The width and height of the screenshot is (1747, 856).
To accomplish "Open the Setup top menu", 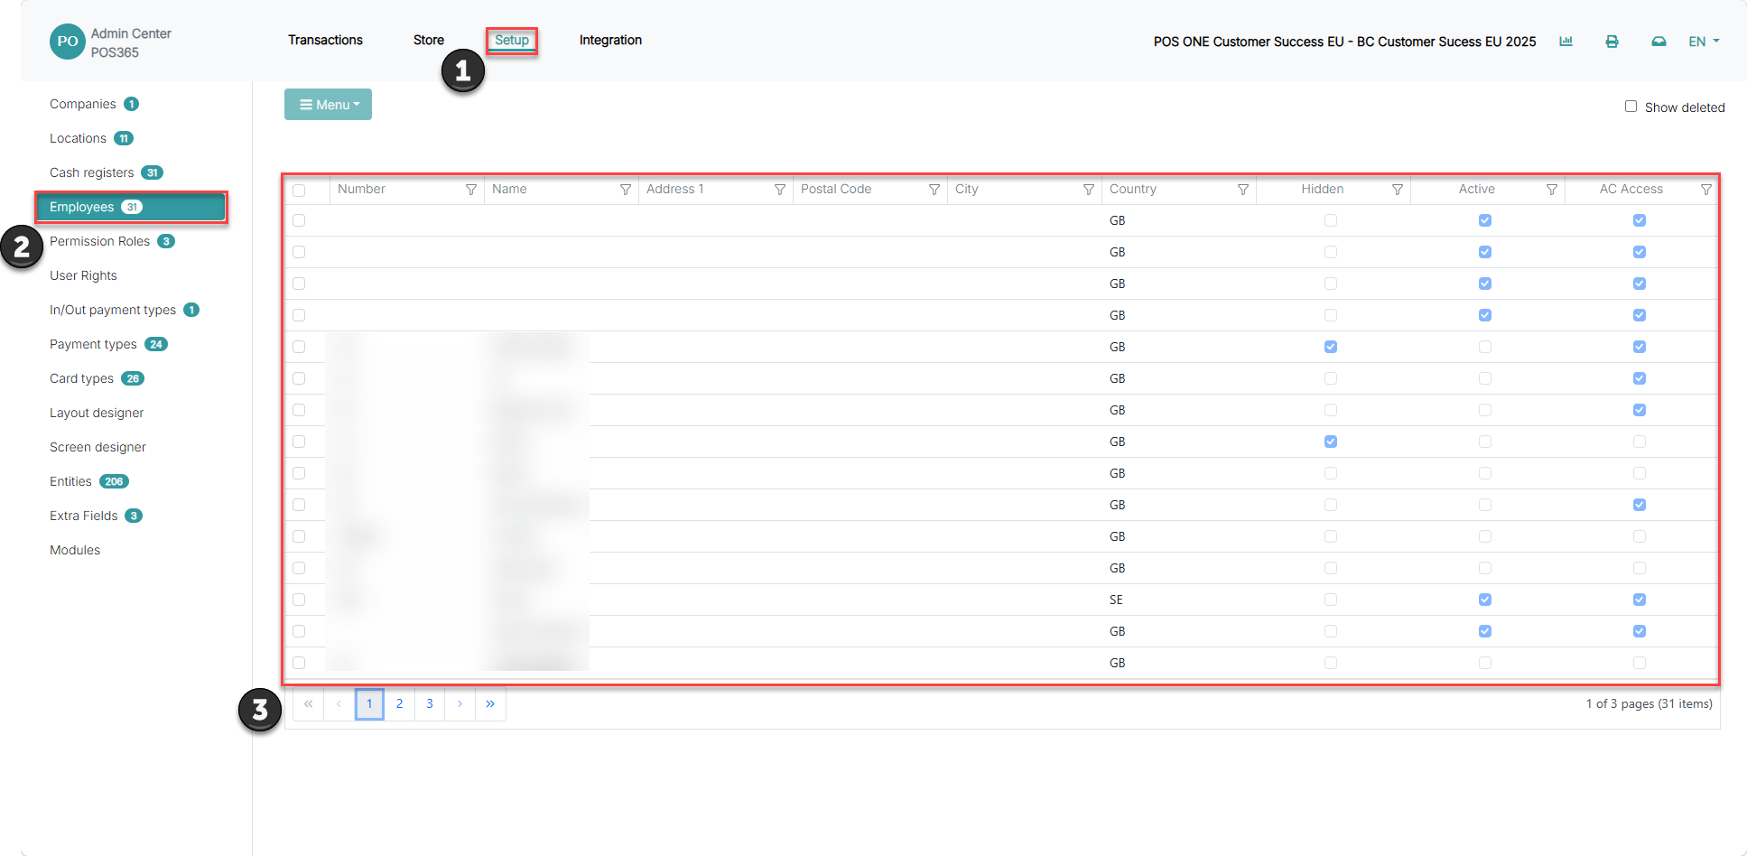I will tap(512, 40).
